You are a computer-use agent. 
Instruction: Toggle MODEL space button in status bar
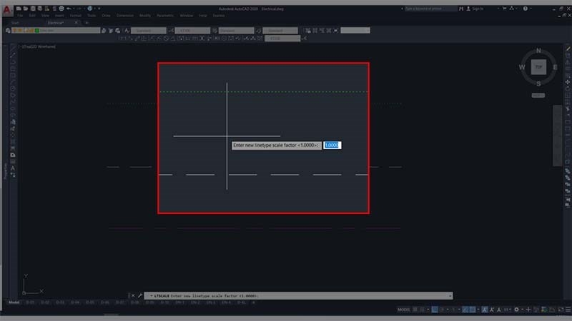coord(404,310)
